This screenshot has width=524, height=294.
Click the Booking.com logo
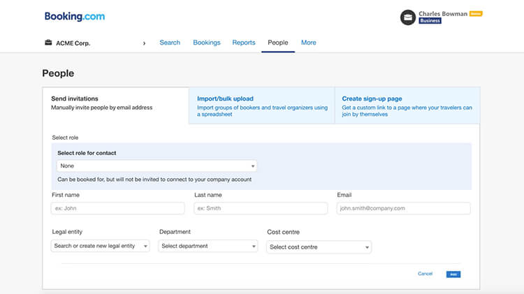[x=73, y=16]
